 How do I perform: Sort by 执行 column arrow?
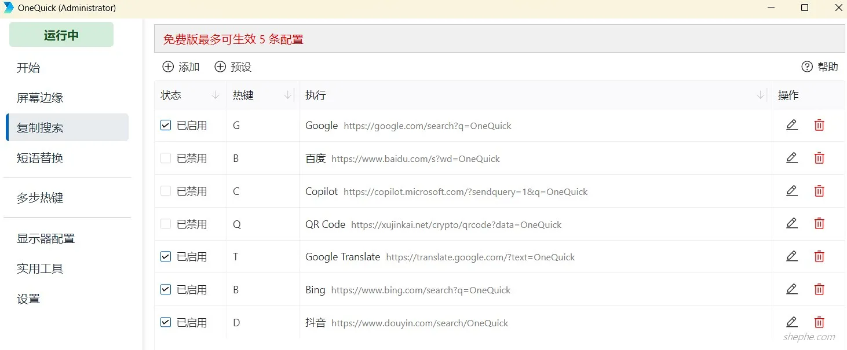(761, 95)
